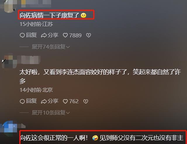Click reply icon on Beijing comment

coord(22,102)
